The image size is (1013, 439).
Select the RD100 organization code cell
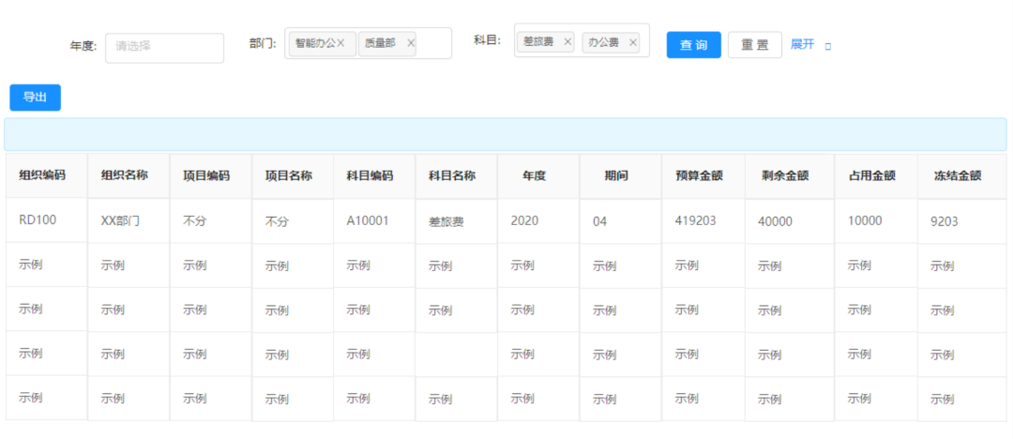pyautogui.click(x=38, y=220)
